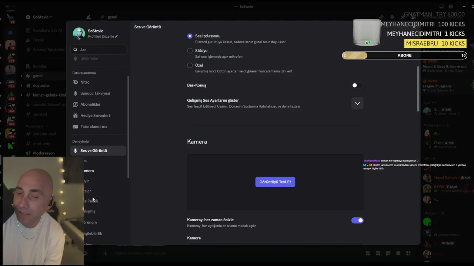This screenshot has width=474, height=266.
Task: Open notification settings bell in channel header
Action: tap(392, 17)
